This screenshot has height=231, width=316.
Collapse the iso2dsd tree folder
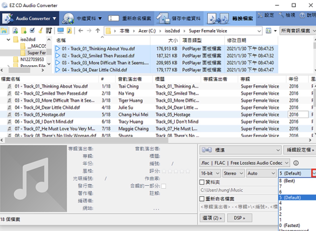[9, 40]
